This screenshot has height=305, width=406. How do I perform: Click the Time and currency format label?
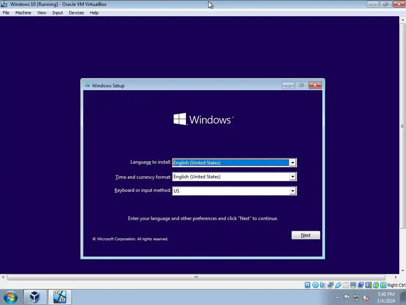[143, 177]
